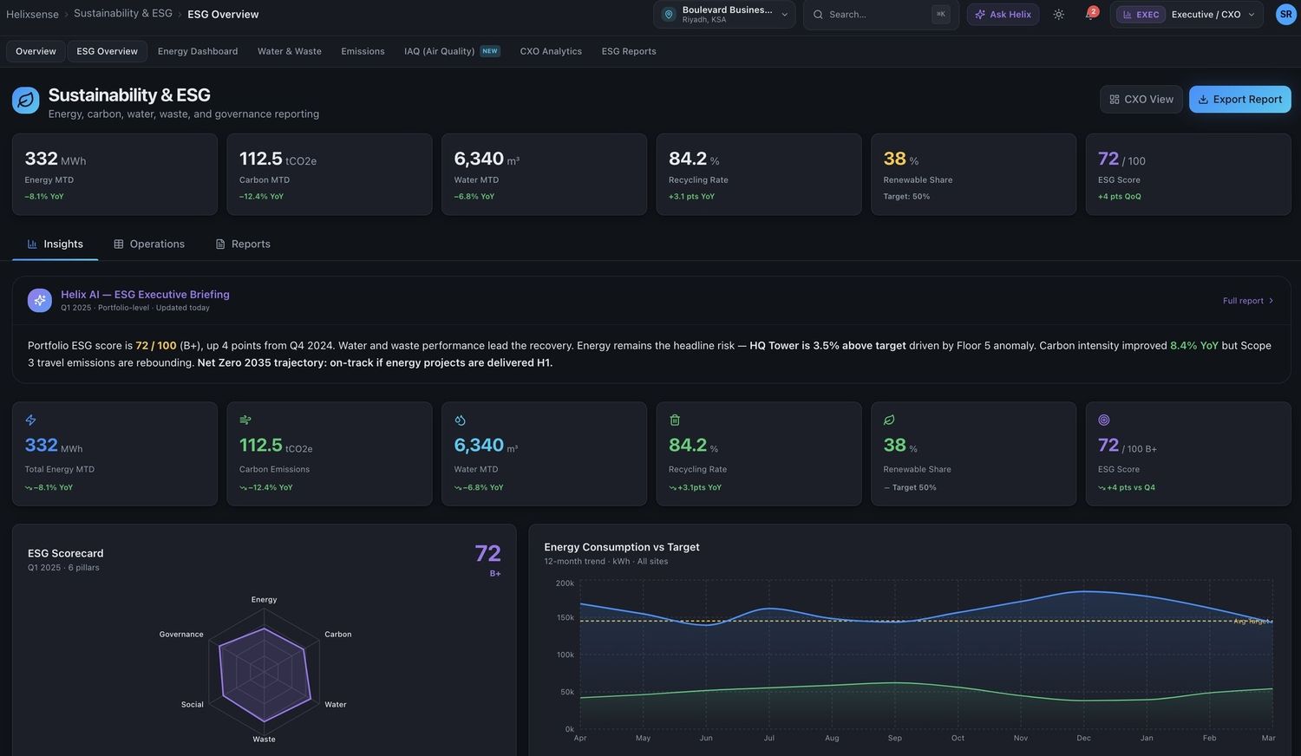Click the Ask Helix button
1301x756 pixels.
pos(1003,15)
